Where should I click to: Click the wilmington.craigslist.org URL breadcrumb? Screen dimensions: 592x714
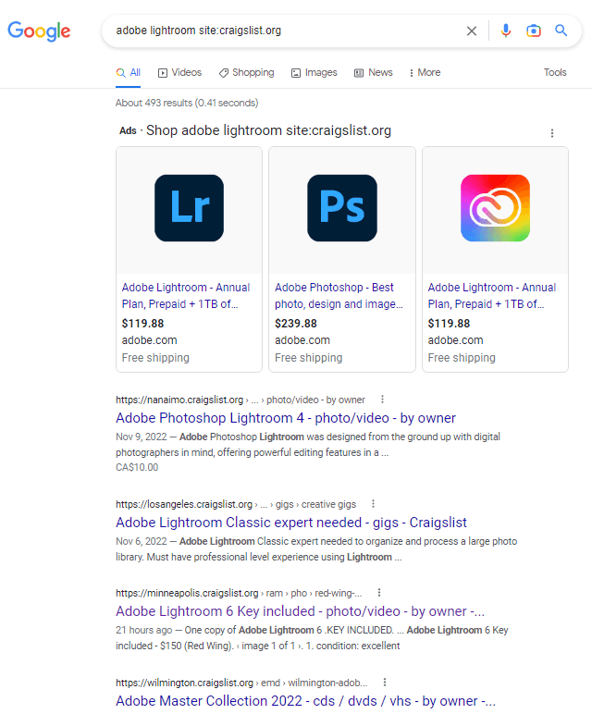241,683
